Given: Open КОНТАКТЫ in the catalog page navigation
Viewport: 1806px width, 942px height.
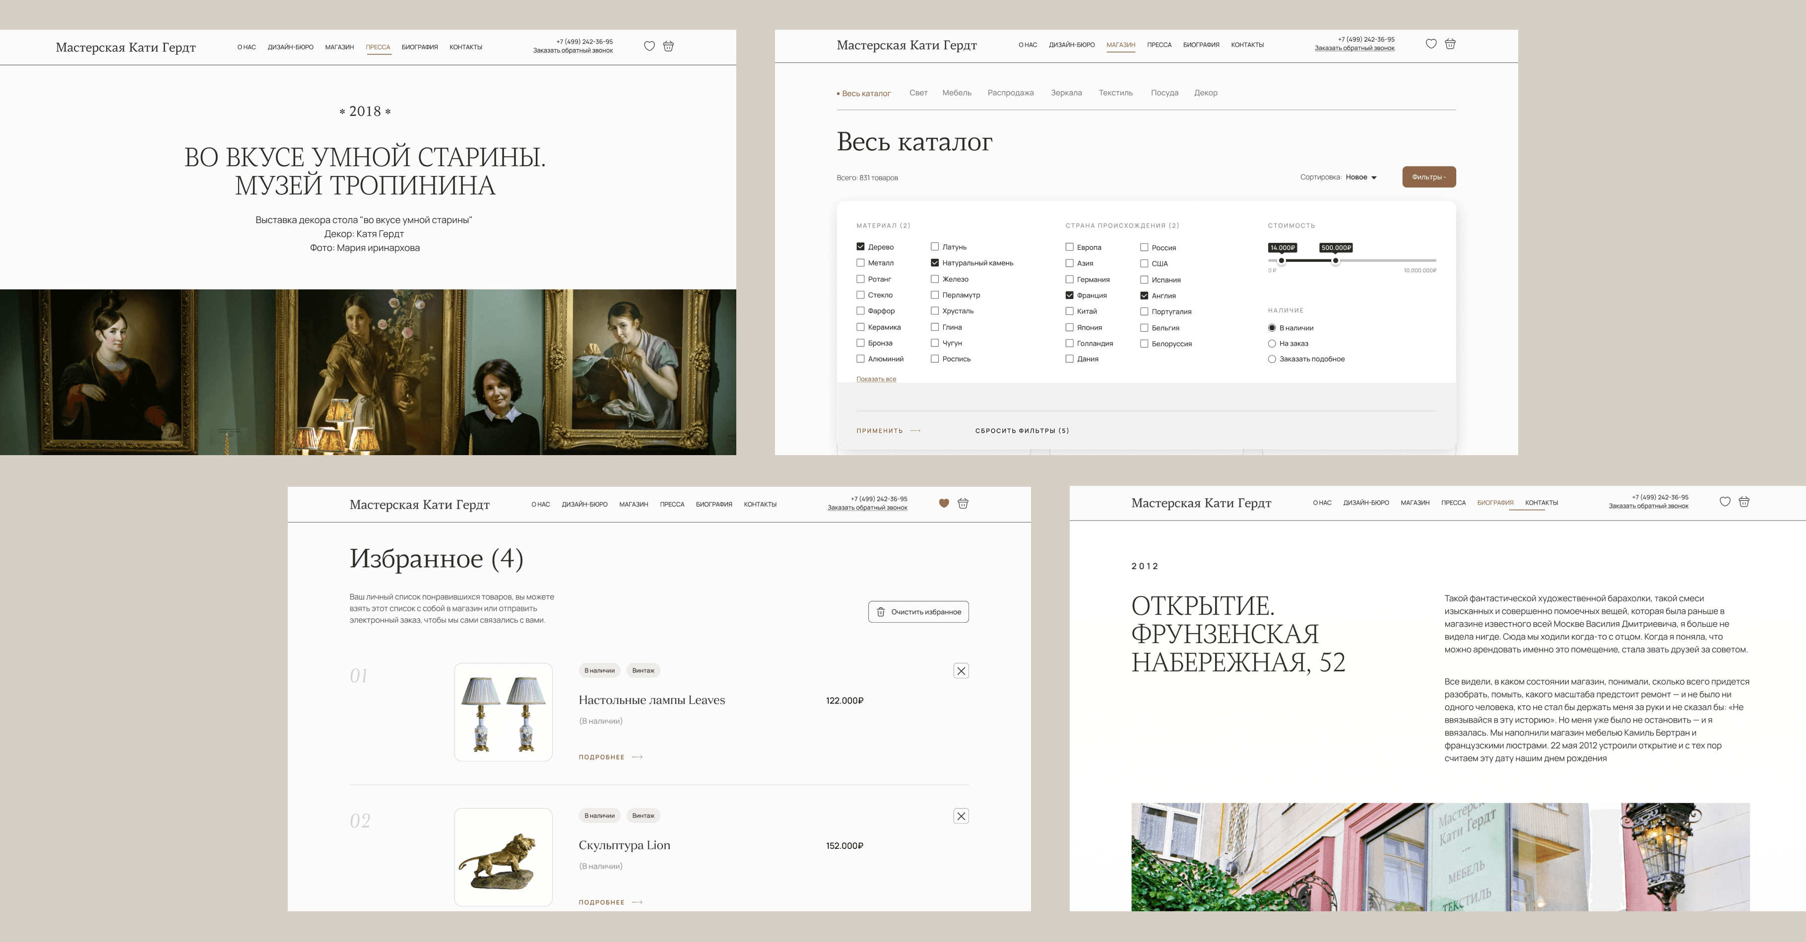Looking at the screenshot, I should click(x=1247, y=45).
